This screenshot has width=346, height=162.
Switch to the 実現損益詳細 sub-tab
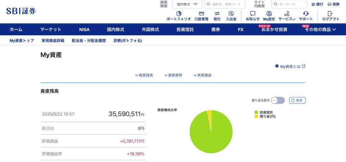(53, 41)
